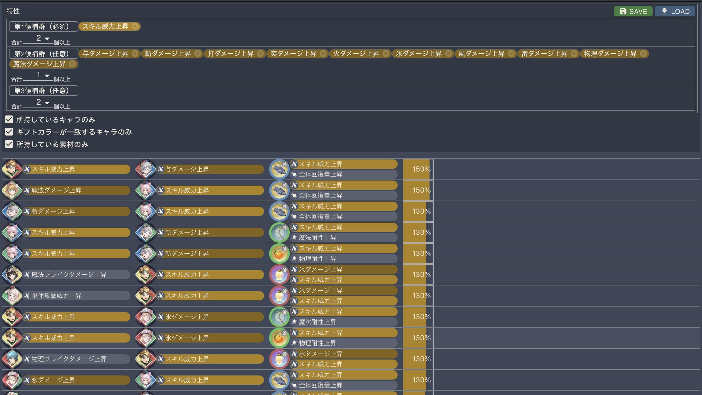Click 魔法ブレイクダメージ上昇 character portrait

pyautogui.click(x=12, y=274)
